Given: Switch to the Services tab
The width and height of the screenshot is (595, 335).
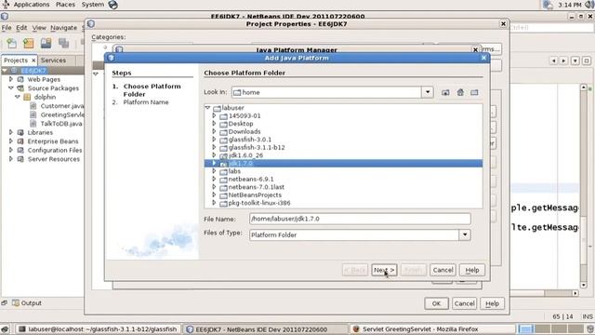Looking at the screenshot, I should click(53, 60).
